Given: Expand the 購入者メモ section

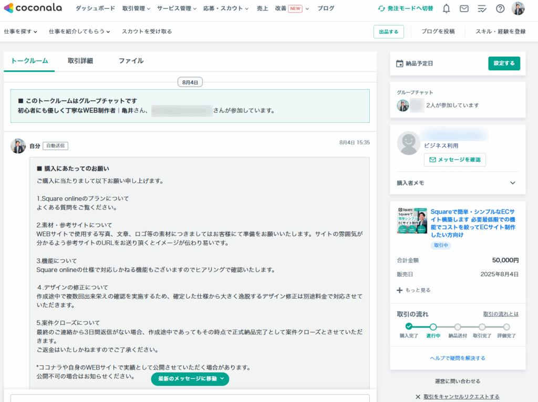Looking at the screenshot, I should (513, 183).
